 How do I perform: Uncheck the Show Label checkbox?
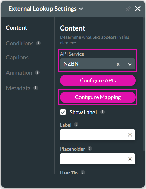pyautogui.click(x=63, y=112)
